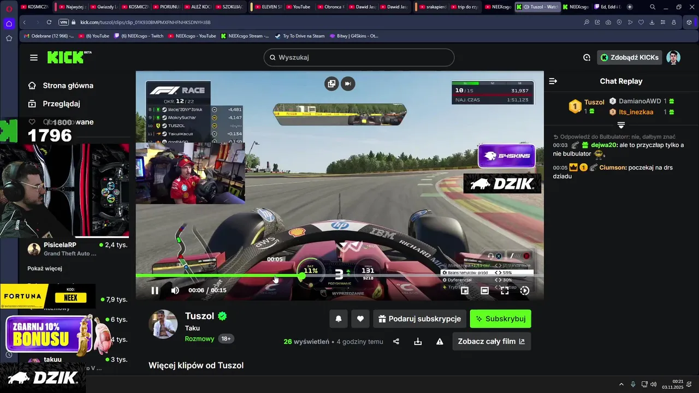This screenshot has height=393, width=699.
Task: Click user Ciumson in chat
Action: pos(613,168)
